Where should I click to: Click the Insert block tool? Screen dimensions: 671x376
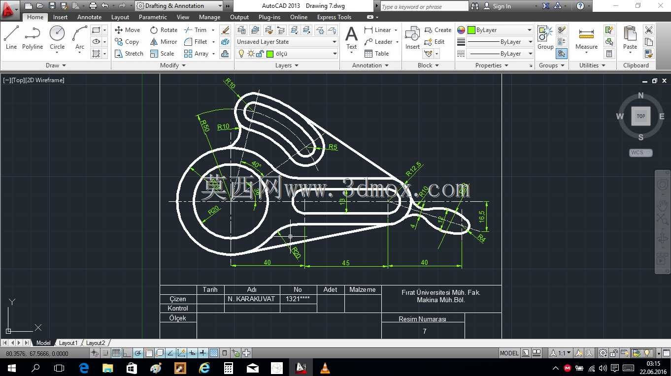412,38
